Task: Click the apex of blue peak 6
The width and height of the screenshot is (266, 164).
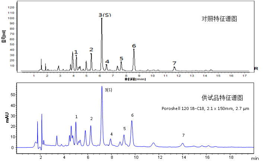Action: click(132, 121)
